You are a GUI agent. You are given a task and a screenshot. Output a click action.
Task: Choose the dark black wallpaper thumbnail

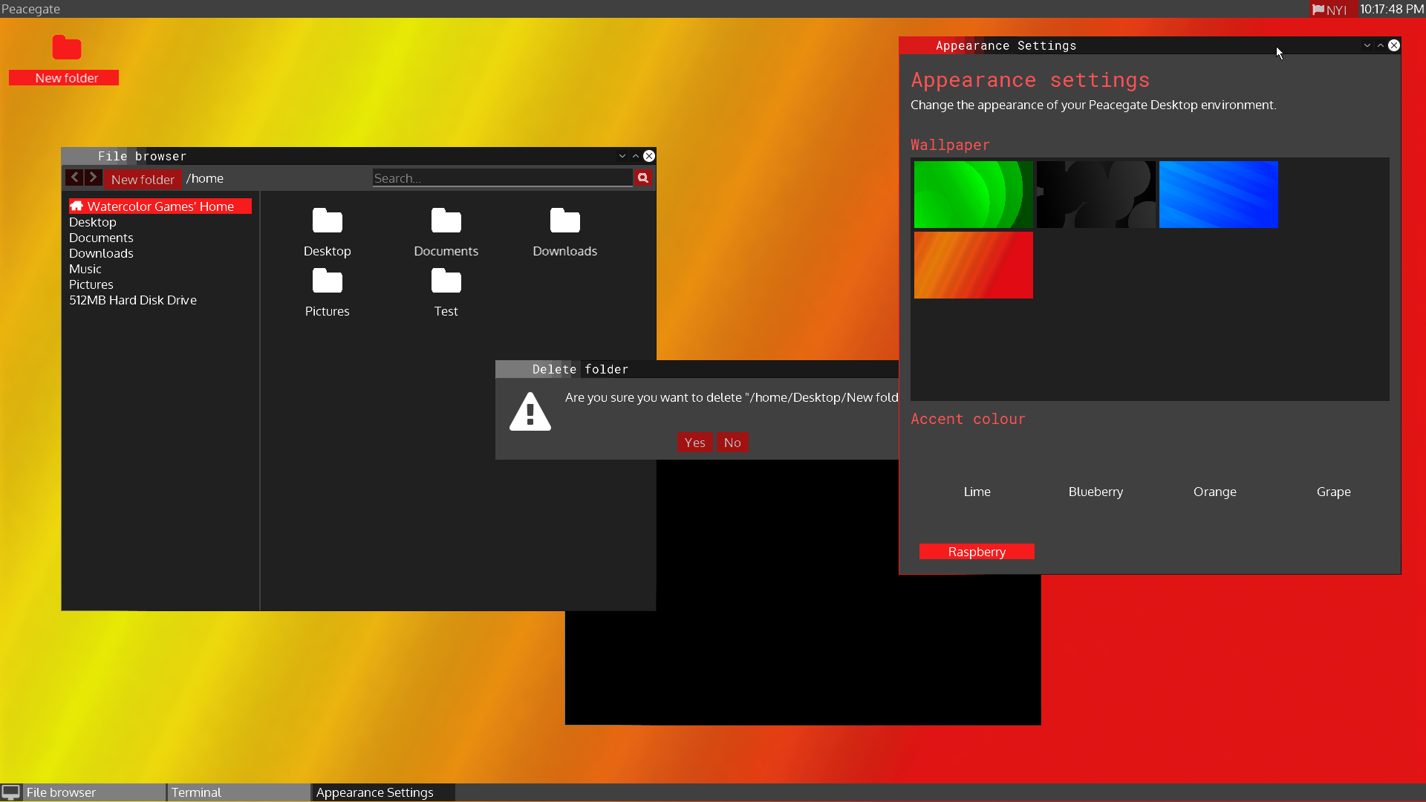coord(1095,195)
